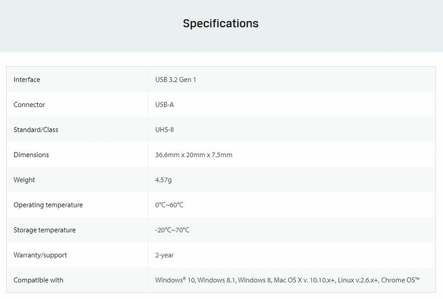The height and width of the screenshot is (299, 443).
Task: Click the Standard/Class row label
Action: pyautogui.click(x=36, y=130)
